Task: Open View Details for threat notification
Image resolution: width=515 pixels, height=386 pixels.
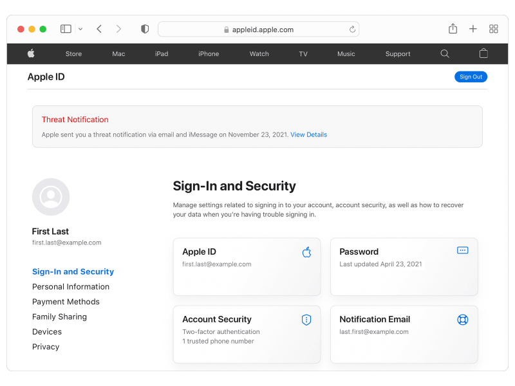Action: [309, 134]
